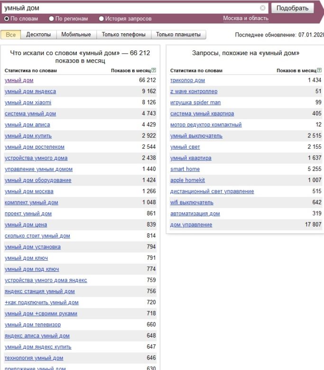Screen dimensions: 324x370
Task: Open the 'умный дом xiaomi' link
Action: coord(28,103)
